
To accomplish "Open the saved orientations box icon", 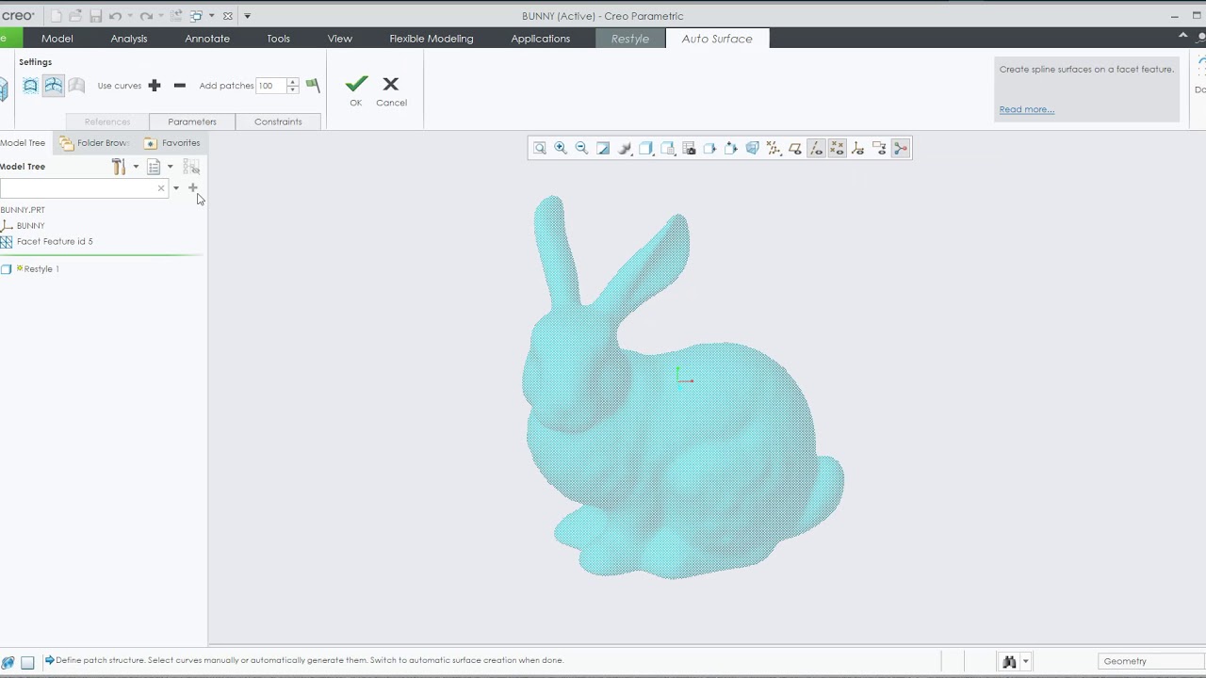I will [646, 149].
